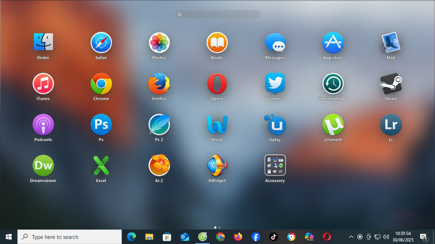
Task: Open the Mail app
Action: pyautogui.click(x=390, y=42)
